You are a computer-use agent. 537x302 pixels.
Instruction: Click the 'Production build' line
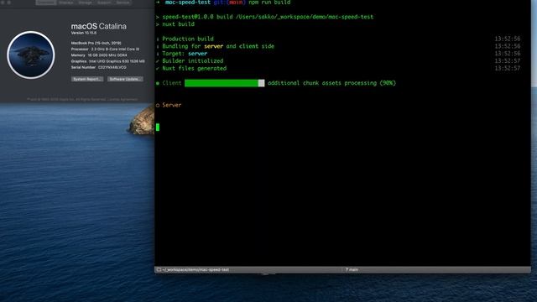pyautogui.click(x=188, y=39)
